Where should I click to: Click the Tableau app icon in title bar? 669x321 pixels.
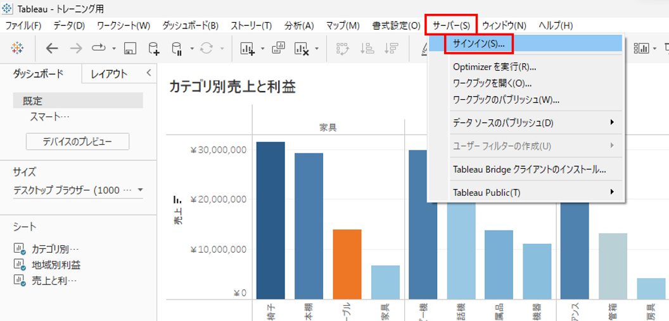point(8,8)
